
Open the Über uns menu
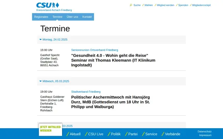coord(72,17)
